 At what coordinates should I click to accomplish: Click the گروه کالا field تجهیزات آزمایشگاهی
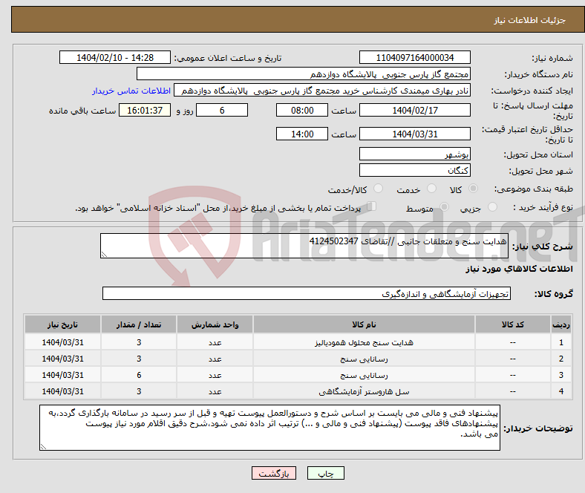307,293
